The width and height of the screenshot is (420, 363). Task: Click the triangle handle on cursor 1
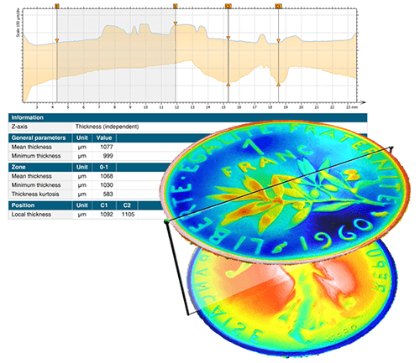[x=176, y=23]
